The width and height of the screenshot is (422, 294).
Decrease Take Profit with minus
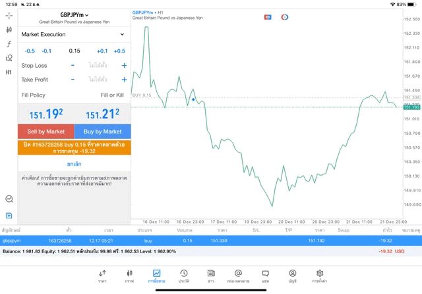click(x=73, y=80)
